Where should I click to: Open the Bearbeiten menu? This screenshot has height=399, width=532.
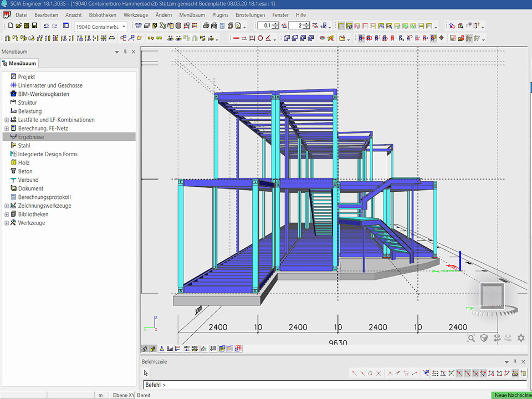[x=46, y=15]
